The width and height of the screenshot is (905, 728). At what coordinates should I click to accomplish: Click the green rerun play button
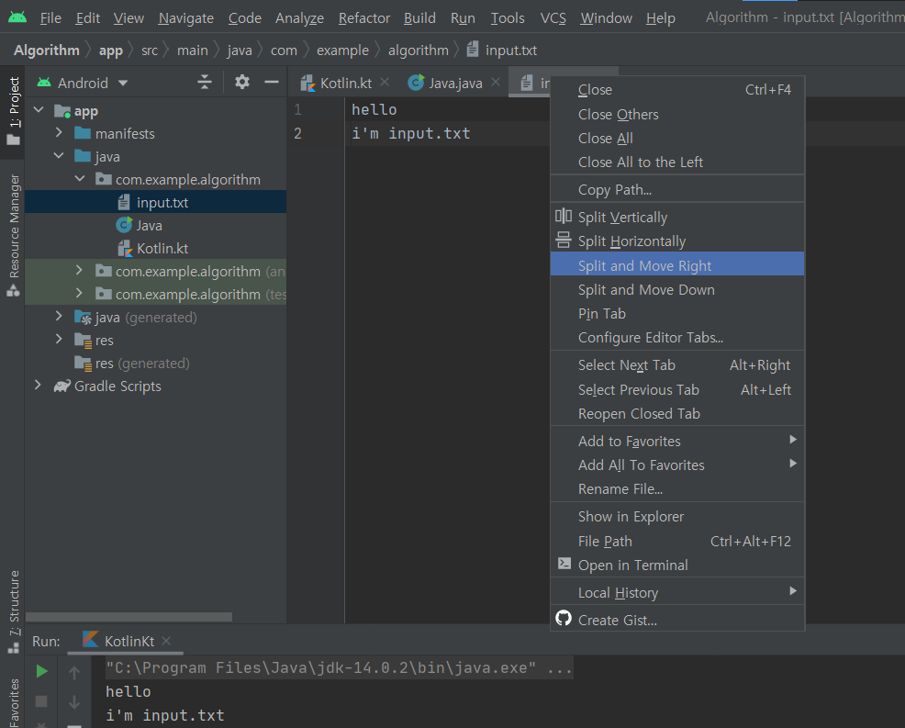[41, 671]
